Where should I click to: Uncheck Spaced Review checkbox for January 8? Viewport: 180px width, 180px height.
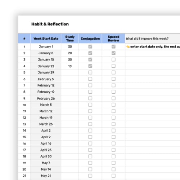click(113, 53)
